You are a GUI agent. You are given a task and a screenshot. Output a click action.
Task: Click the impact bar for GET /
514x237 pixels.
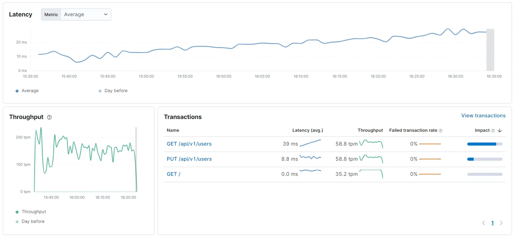[485, 174]
